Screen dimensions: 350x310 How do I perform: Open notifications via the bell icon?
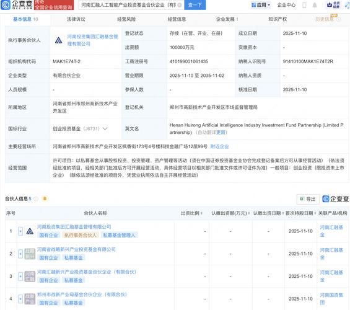pos(315,5)
